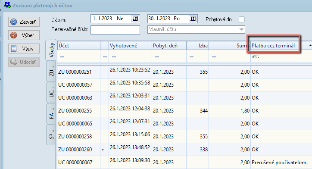Sort by the Suma column header
This screenshot has height=169, width=312.
(x=230, y=46)
